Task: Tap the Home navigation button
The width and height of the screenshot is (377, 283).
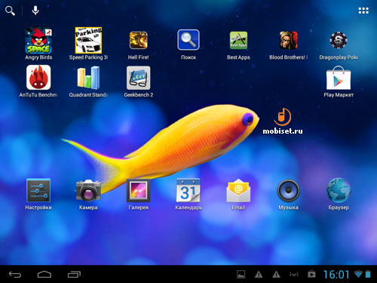Action: (44, 275)
